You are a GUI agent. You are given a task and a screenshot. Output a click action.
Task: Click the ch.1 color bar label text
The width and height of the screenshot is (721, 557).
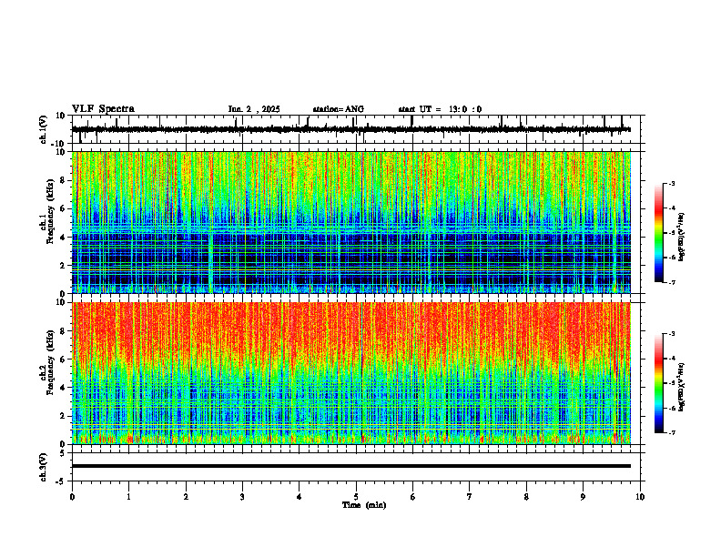coord(682,237)
